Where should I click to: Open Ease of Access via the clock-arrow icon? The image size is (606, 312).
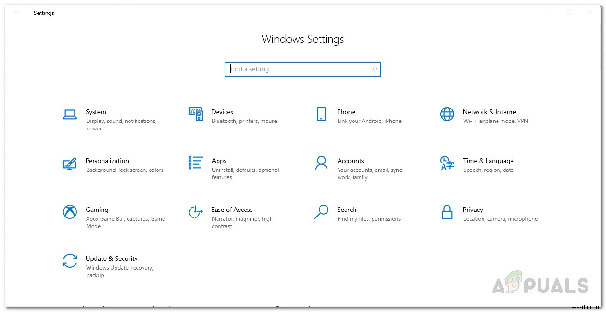(x=196, y=212)
